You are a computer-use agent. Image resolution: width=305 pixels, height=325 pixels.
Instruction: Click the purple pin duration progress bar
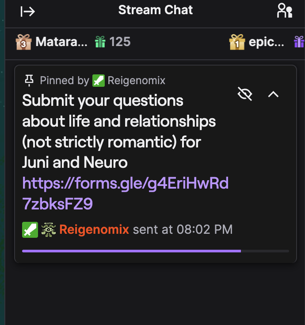click(x=156, y=251)
